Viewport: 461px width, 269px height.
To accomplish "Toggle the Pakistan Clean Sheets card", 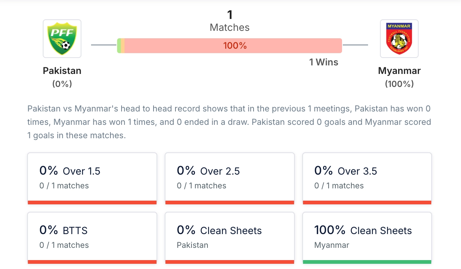I will pyautogui.click(x=229, y=237).
